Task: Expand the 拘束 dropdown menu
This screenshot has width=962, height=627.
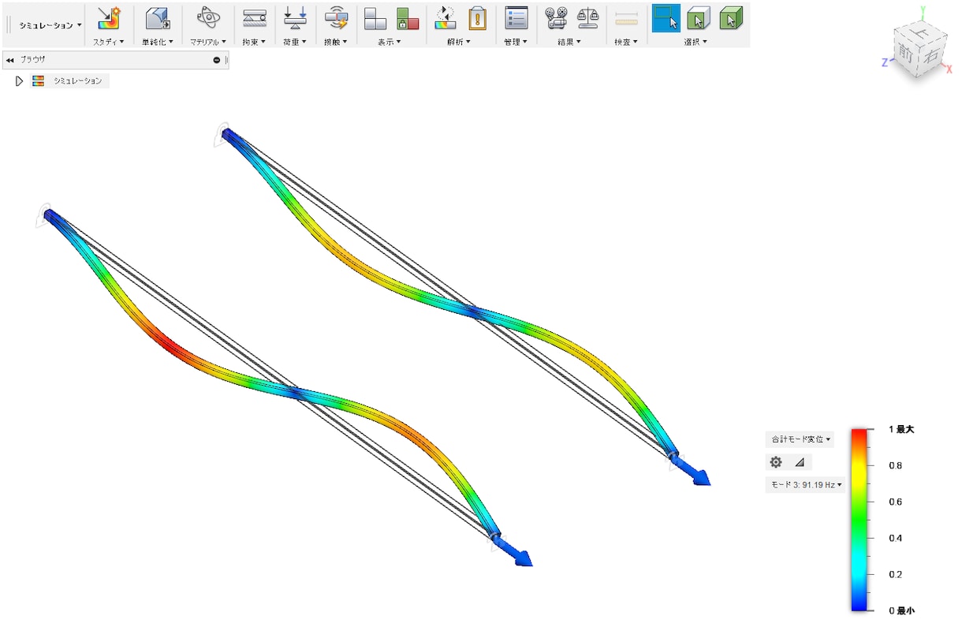Action: point(254,41)
